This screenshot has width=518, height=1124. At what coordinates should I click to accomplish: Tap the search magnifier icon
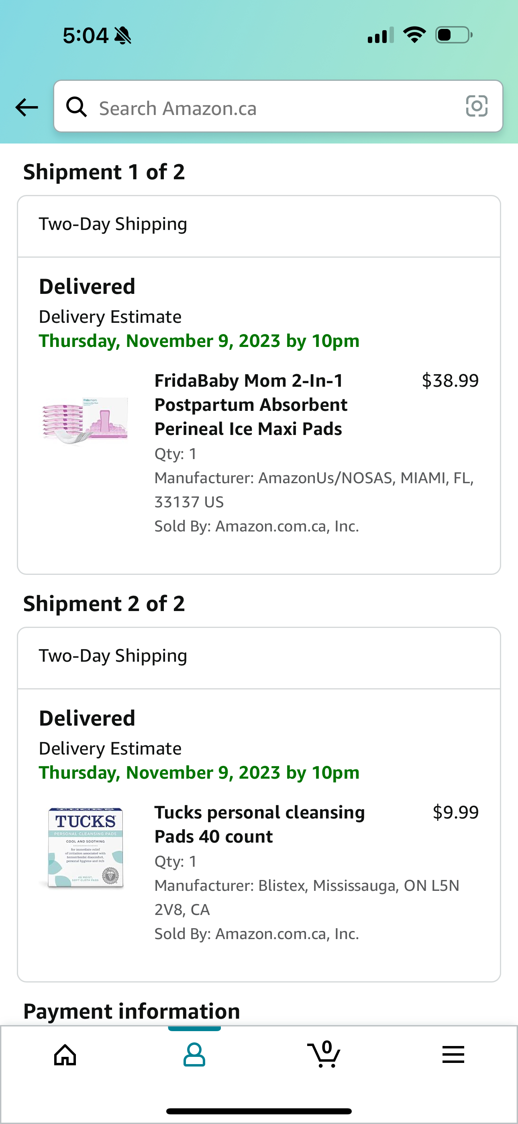point(76,107)
